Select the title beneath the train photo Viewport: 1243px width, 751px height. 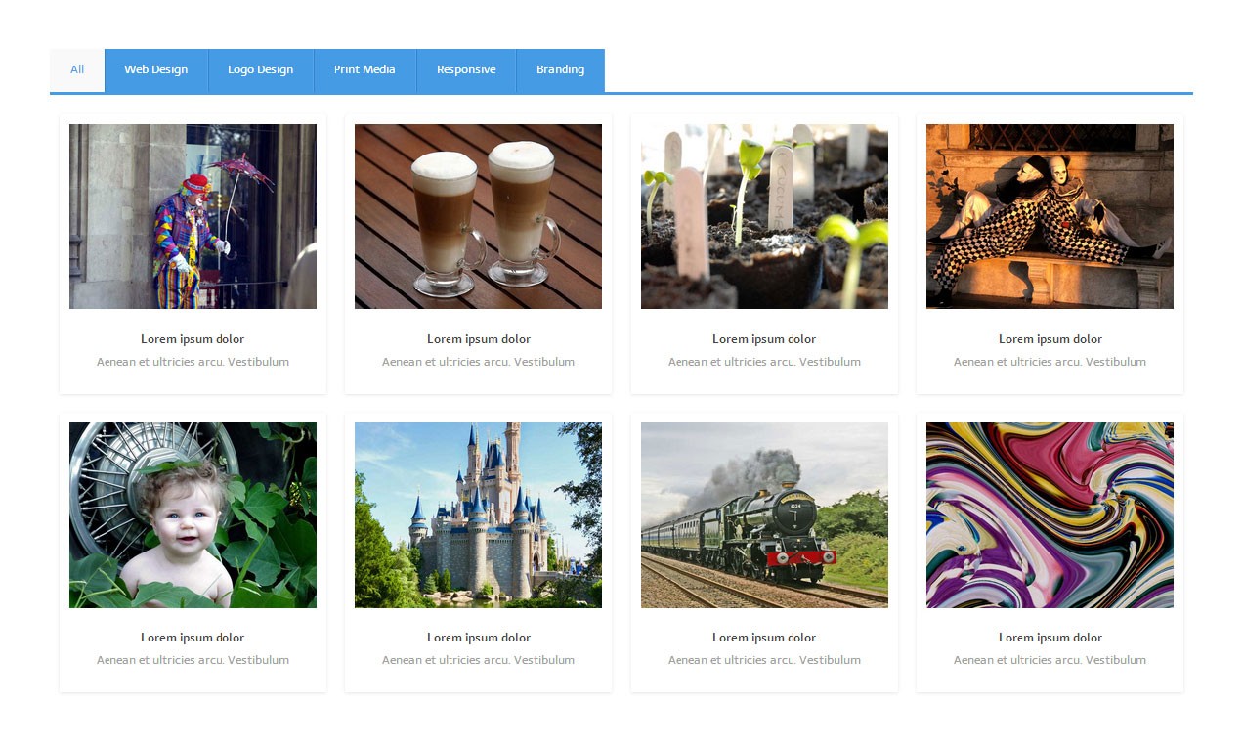[x=764, y=638]
